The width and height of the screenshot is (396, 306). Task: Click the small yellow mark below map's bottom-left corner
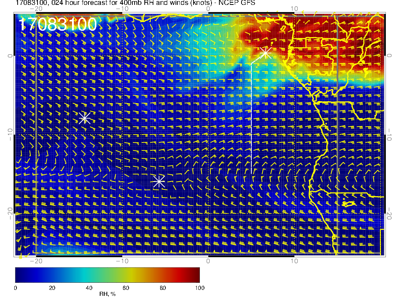[x=21, y=258]
